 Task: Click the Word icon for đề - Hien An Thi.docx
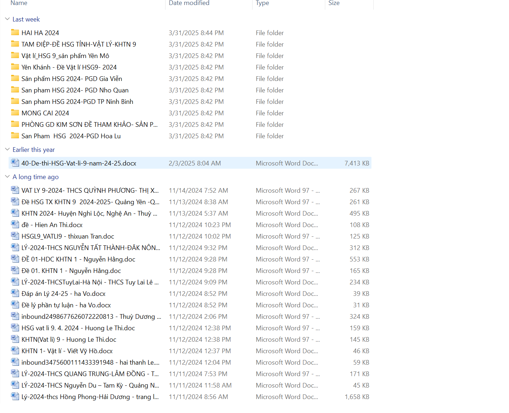click(x=15, y=225)
